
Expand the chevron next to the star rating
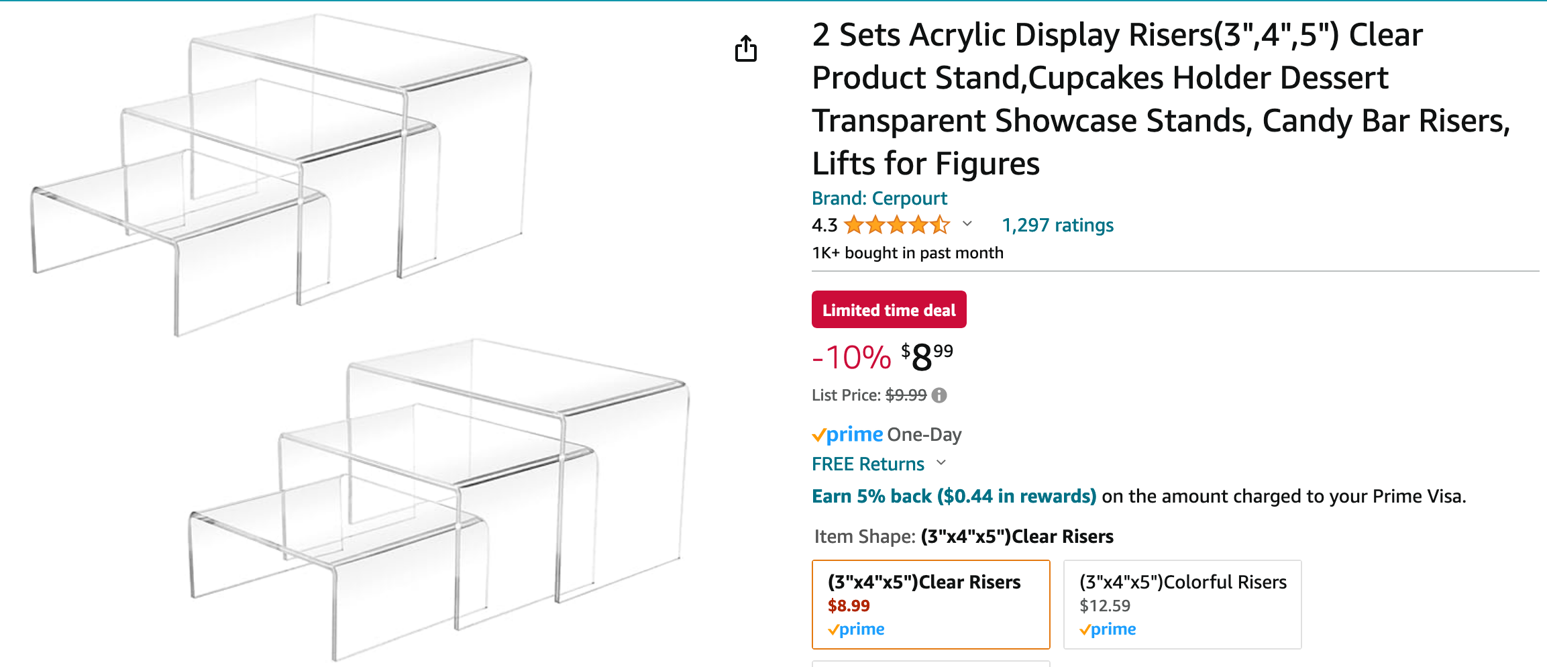click(967, 224)
